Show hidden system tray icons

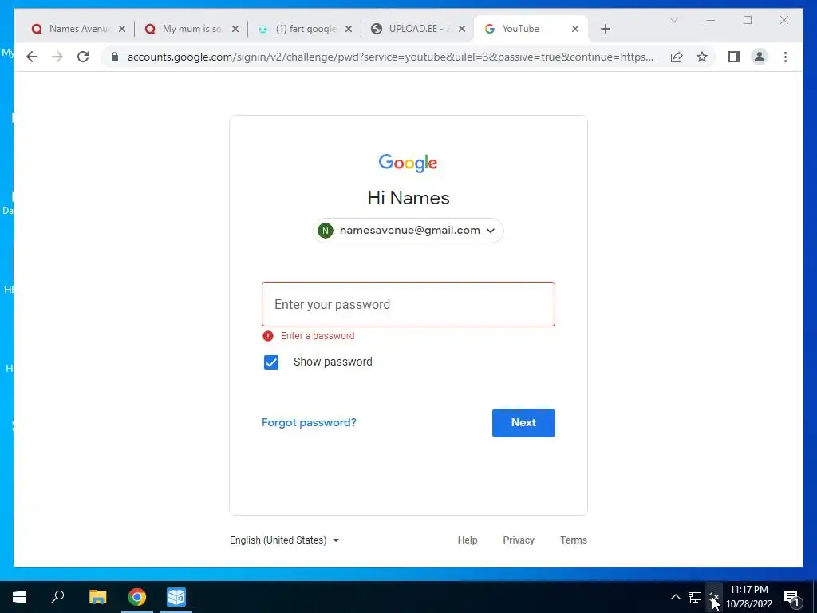pos(675,597)
